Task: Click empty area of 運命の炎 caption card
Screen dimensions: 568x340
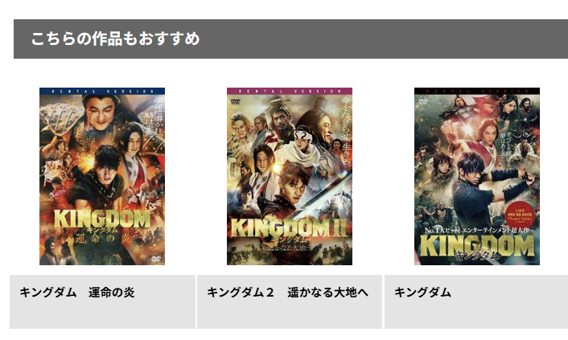Action: click(102, 313)
